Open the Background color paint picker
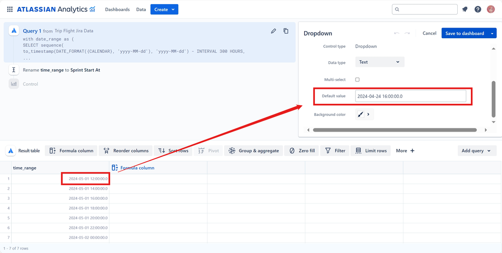 361,114
